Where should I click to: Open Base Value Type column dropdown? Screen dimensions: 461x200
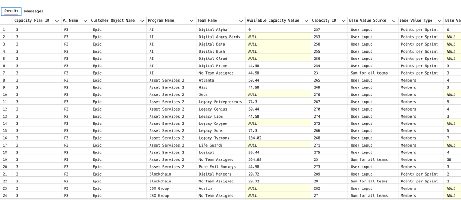(440, 21)
